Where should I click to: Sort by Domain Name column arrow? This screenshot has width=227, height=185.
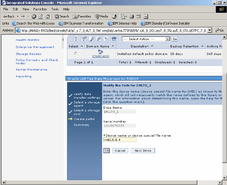113,46
